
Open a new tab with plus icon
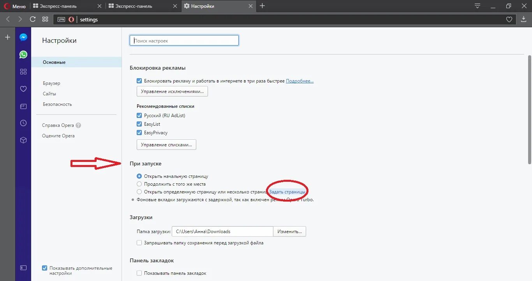click(262, 6)
